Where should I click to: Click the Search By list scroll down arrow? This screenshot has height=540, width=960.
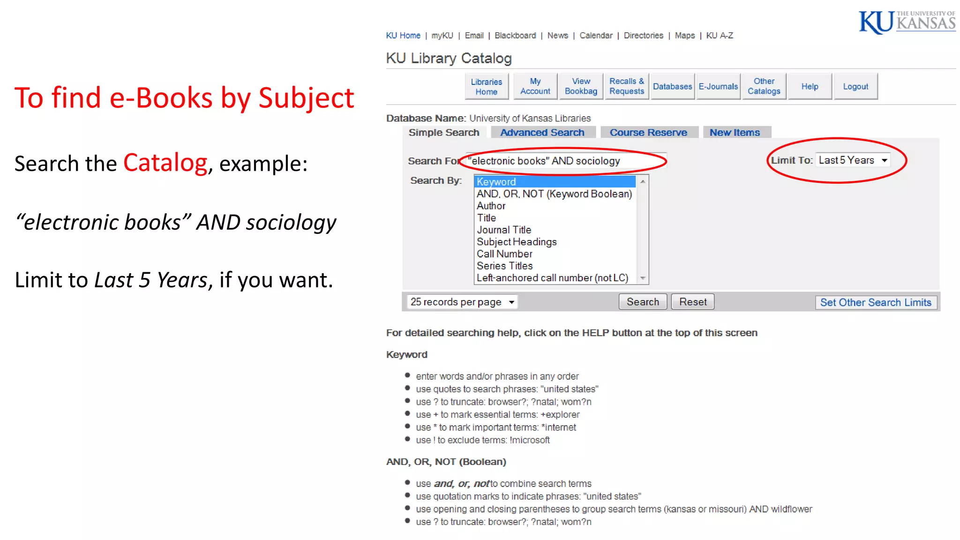click(643, 278)
